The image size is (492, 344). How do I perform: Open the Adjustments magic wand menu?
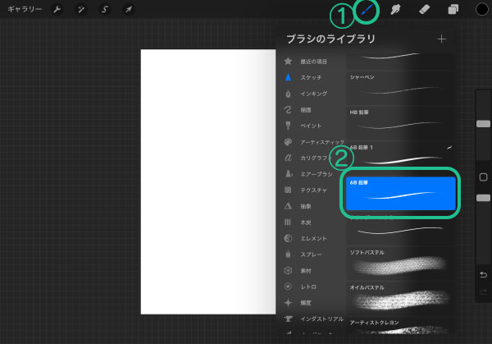[81, 9]
